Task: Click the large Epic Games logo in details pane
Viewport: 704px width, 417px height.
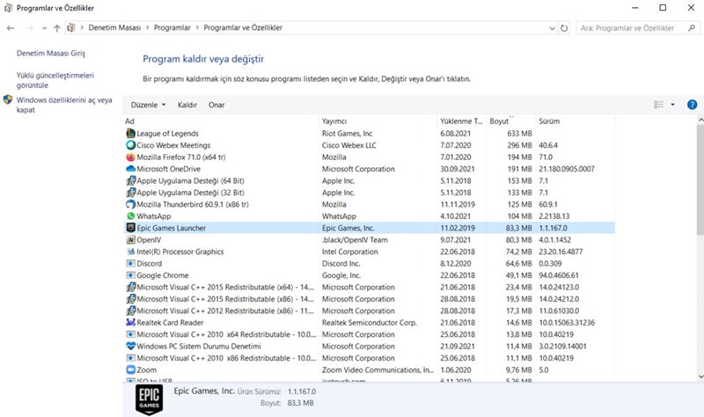Action: click(149, 399)
